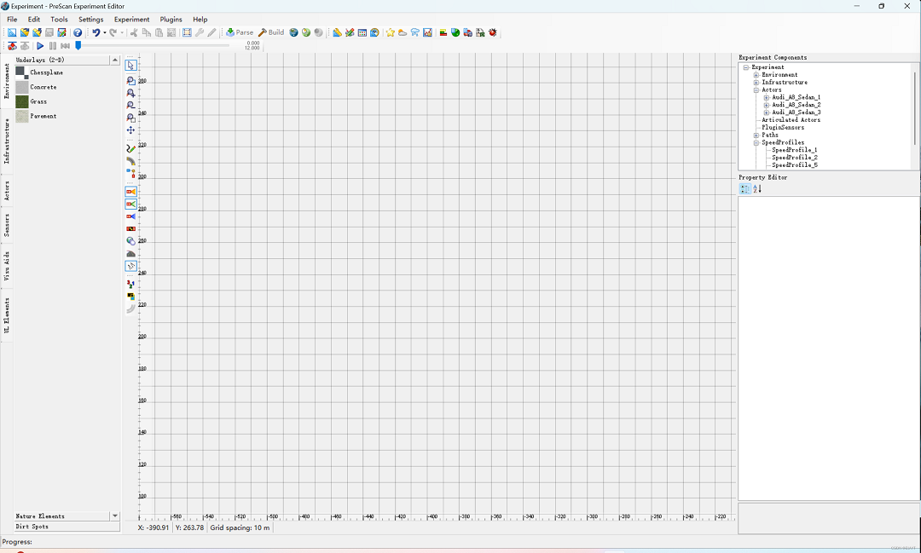Select the Grass underlay item

38,101
